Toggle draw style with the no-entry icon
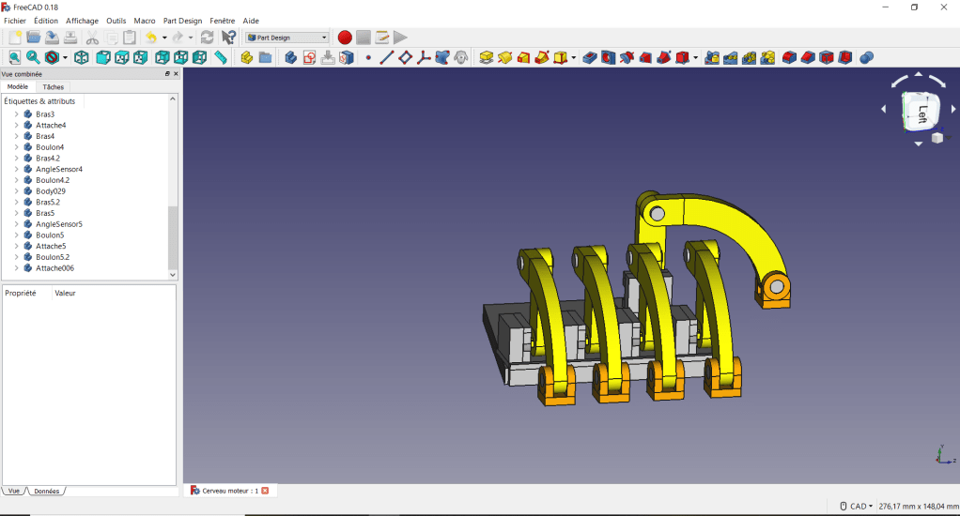 point(51,58)
